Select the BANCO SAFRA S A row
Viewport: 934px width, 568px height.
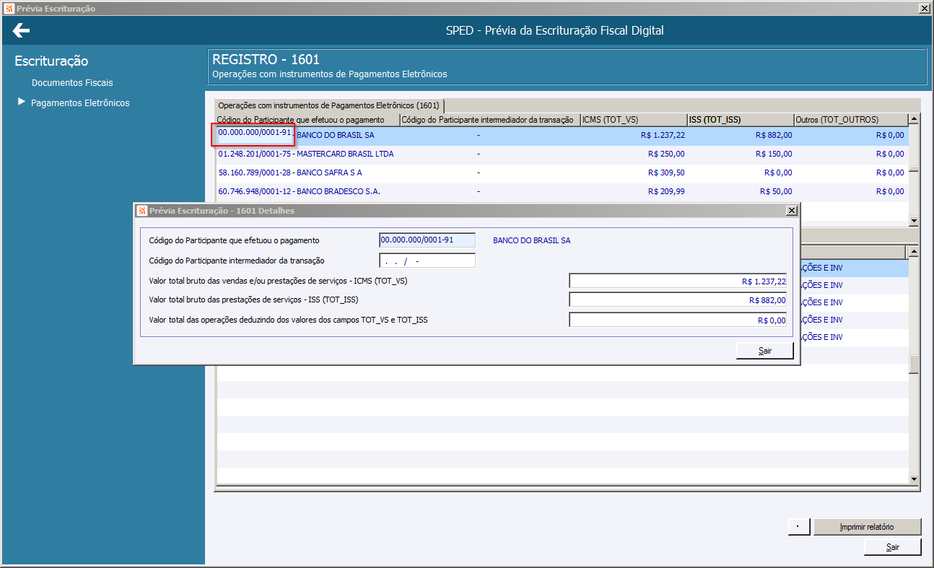click(290, 172)
